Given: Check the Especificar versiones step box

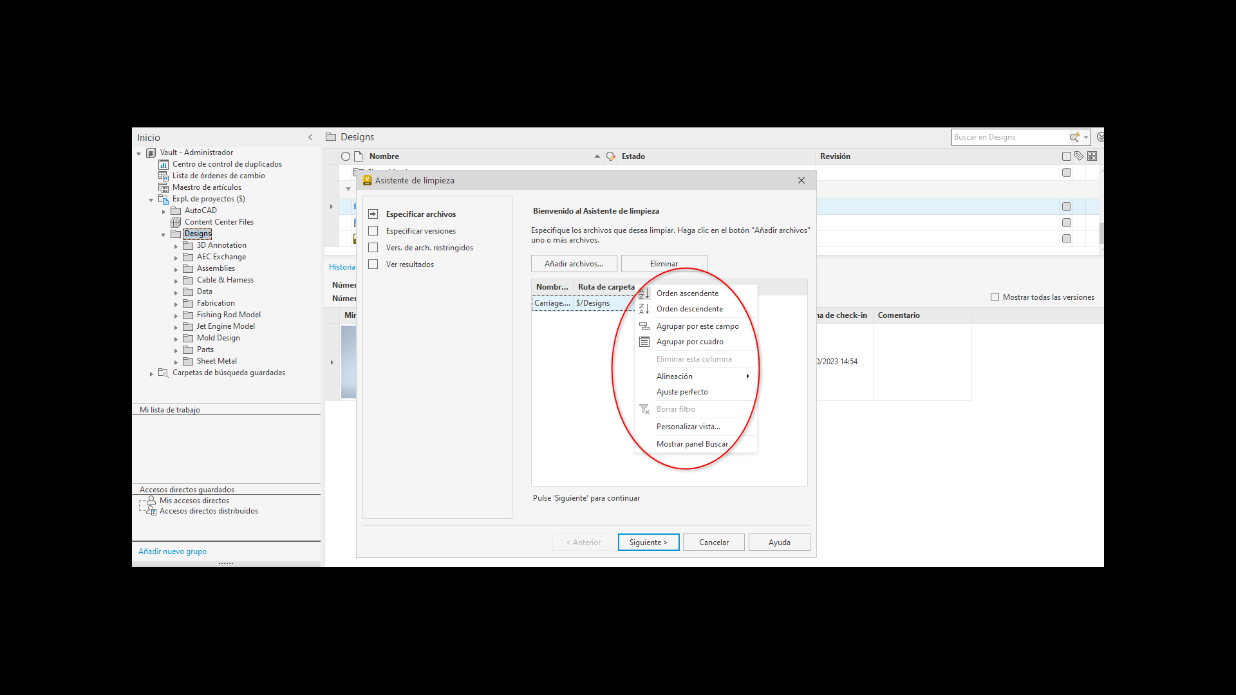Looking at the screenshot, I should (x=373, y=231).
